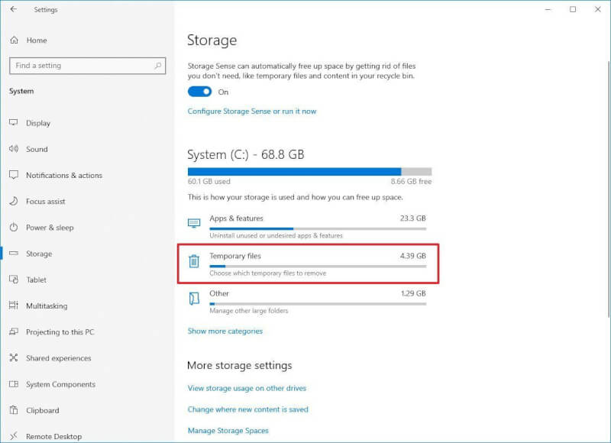Select Multitasking in the sidebar
The height and width of the screenshot is (443, 611).
coord(47,306)
